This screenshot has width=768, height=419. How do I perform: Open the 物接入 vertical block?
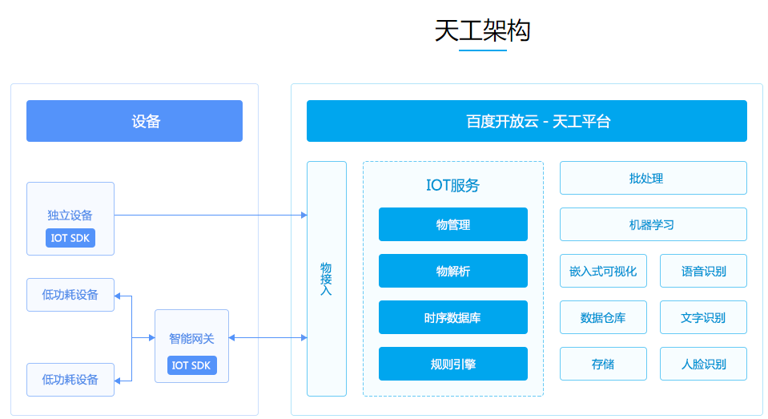pyautogui.click(x=327, y=278)
